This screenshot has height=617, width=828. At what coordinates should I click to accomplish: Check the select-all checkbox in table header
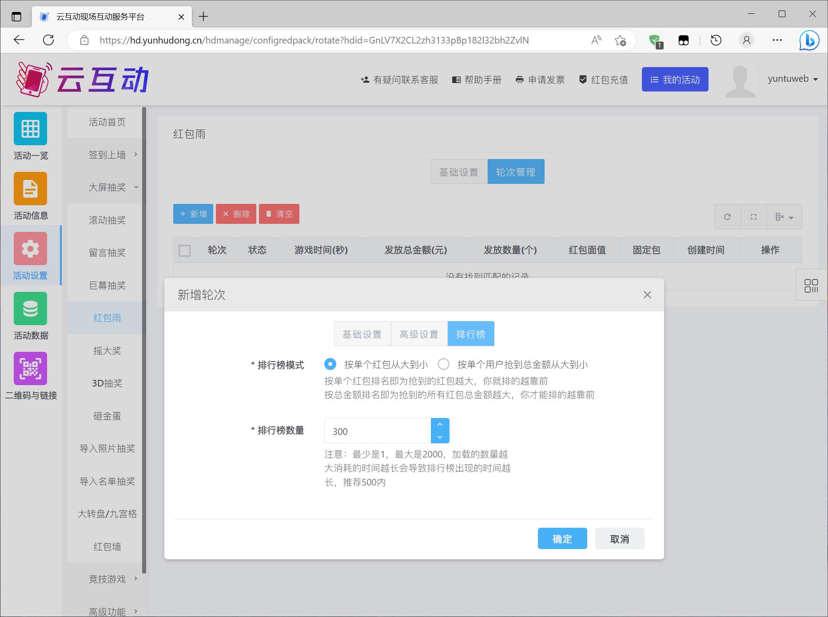coord(184,251)
